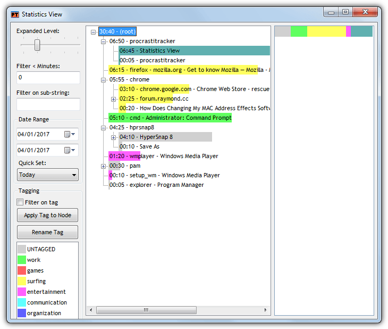This screenshot has width=388, height=329.
Task: Select the communication cyan swatch
Action: click(22, 302)
